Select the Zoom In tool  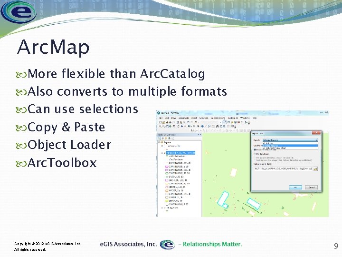pos(161,126)
